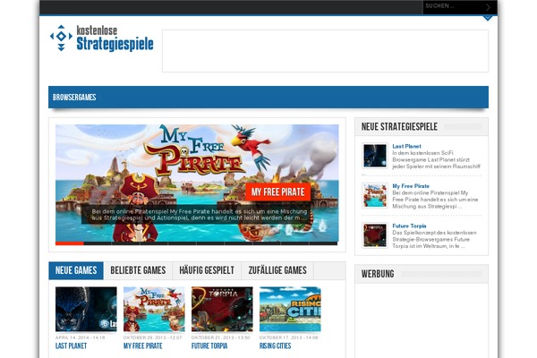Click the LAST PLANET title under the tile

[71, 346]
